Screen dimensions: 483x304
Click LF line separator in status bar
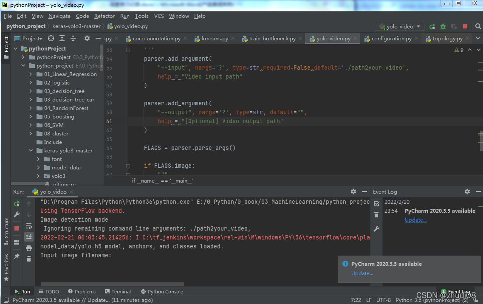(x=369, y=300)
